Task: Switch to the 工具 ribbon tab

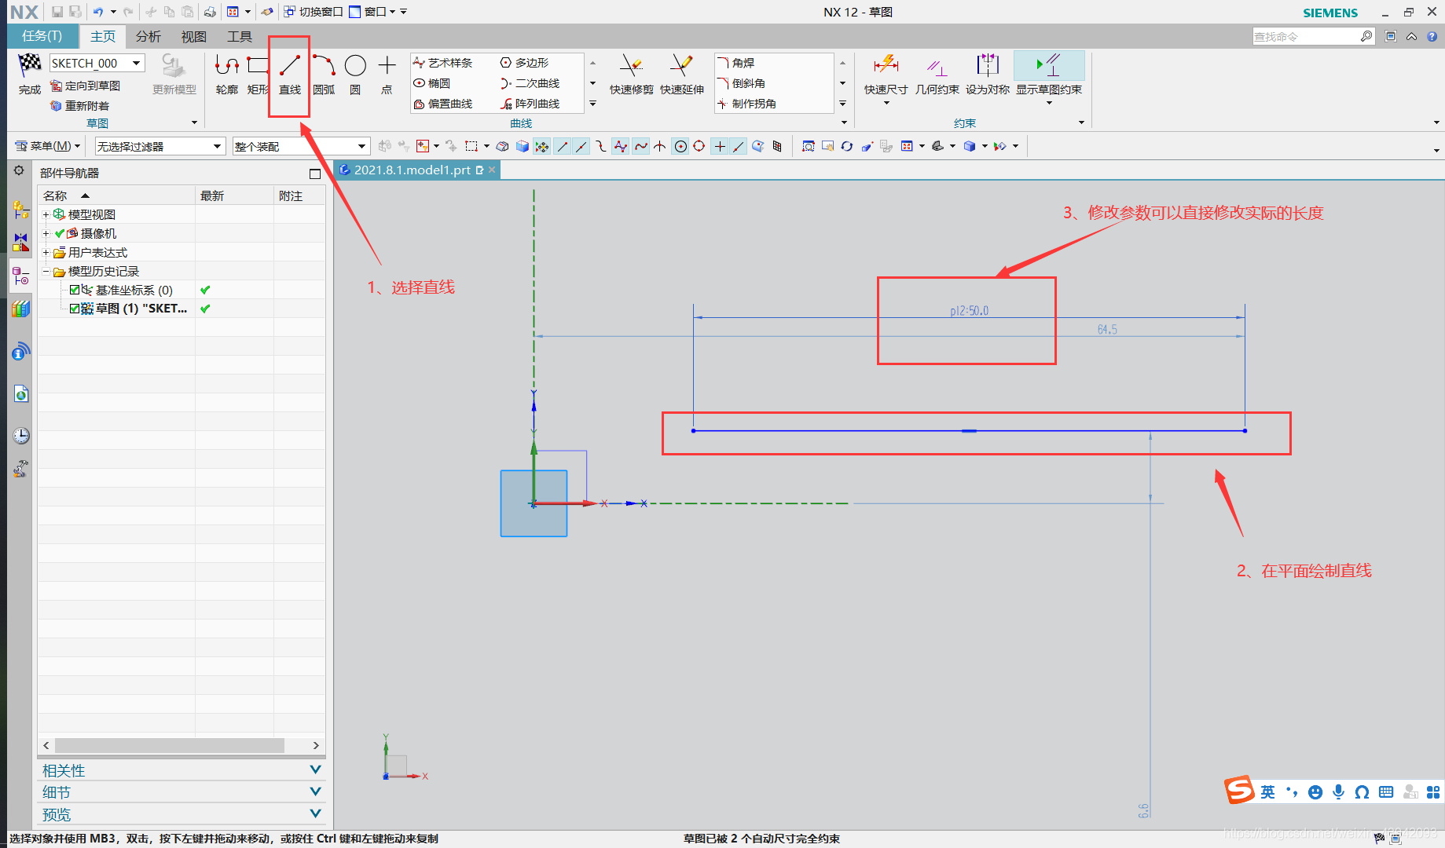Action: [240, 37]
